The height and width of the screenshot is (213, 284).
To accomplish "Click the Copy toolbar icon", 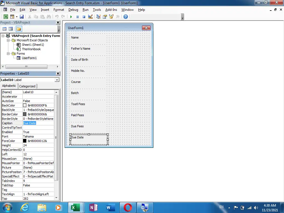I will (x=36, y=17).
